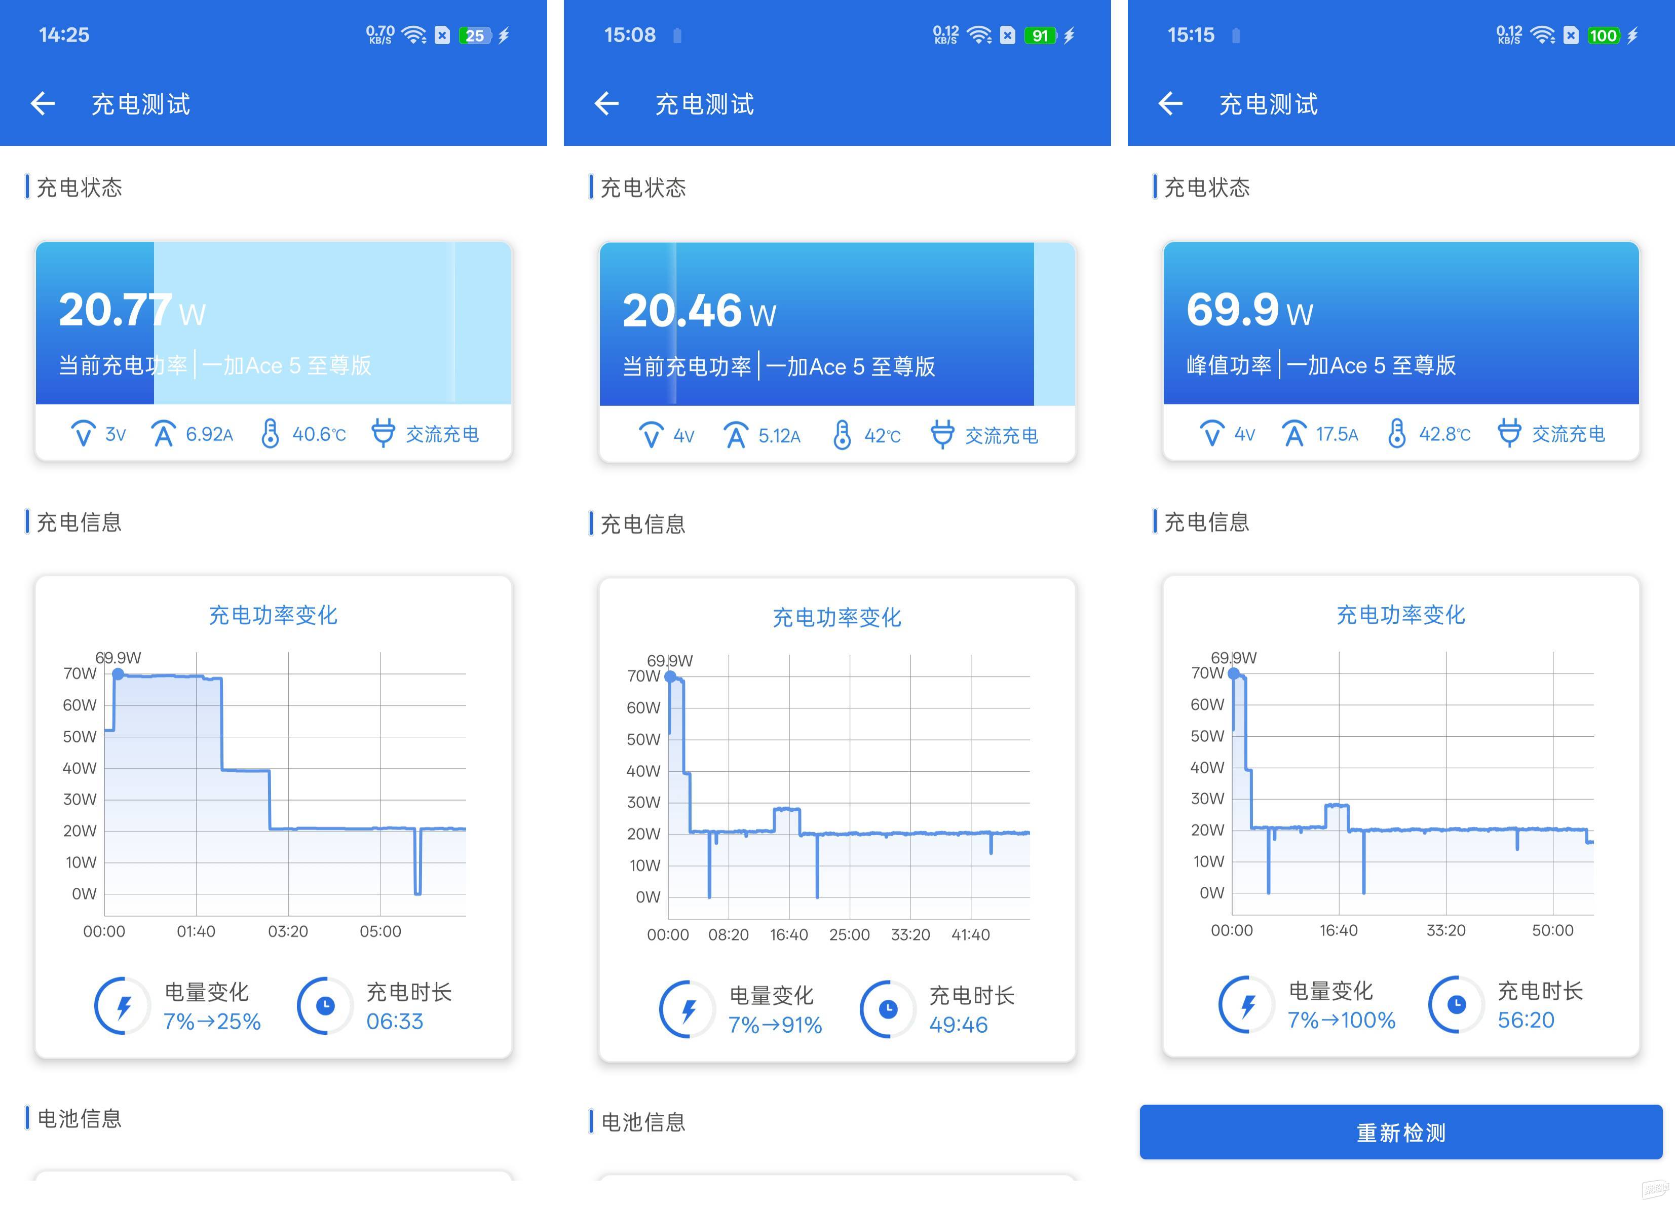Tap 69.9W peak marker in 49:46 chart

(670, 677)
